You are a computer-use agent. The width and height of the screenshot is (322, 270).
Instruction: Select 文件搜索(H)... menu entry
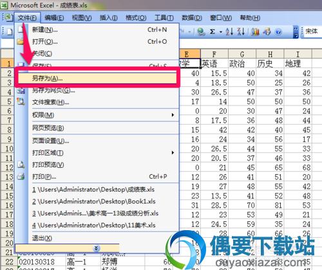click(97, 102)
